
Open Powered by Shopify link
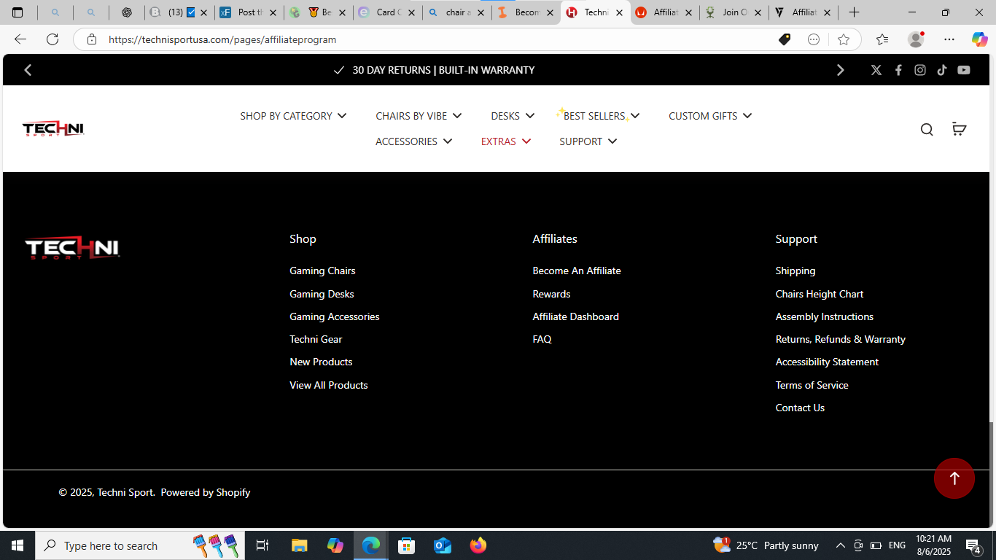205,492
